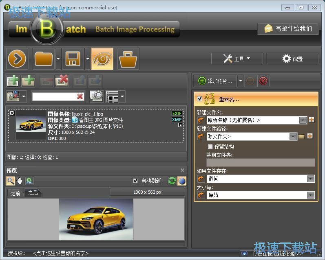
Task: Add images with first green plus icon
Action: pyautogui.click(x=13, y=81)
